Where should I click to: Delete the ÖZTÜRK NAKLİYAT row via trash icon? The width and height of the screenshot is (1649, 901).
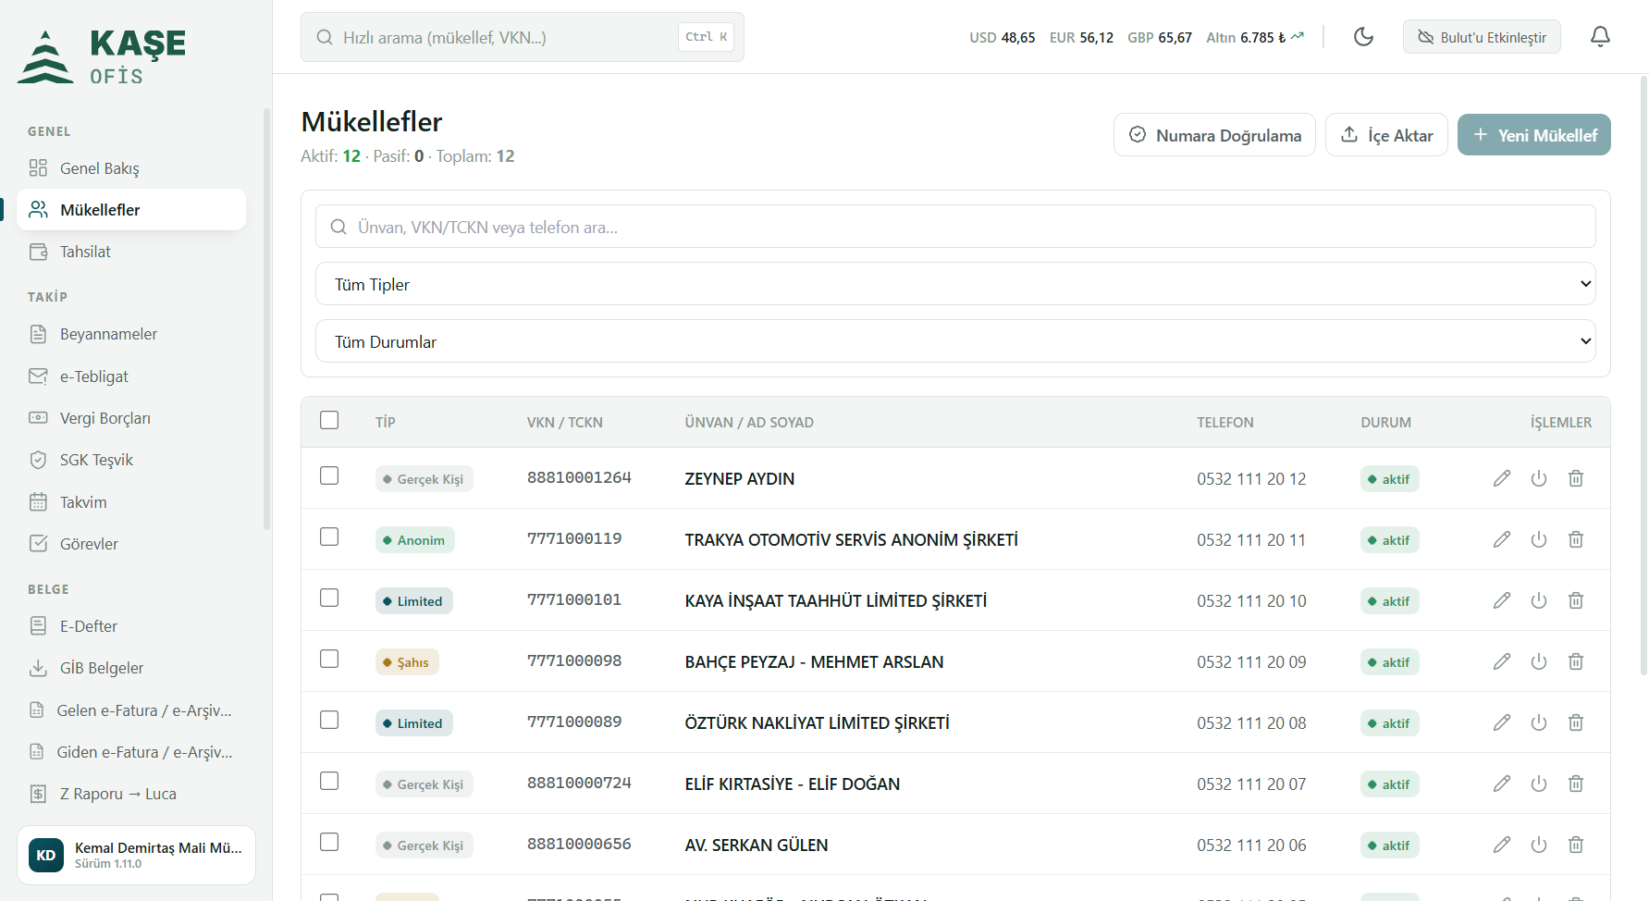point(1576,722)
